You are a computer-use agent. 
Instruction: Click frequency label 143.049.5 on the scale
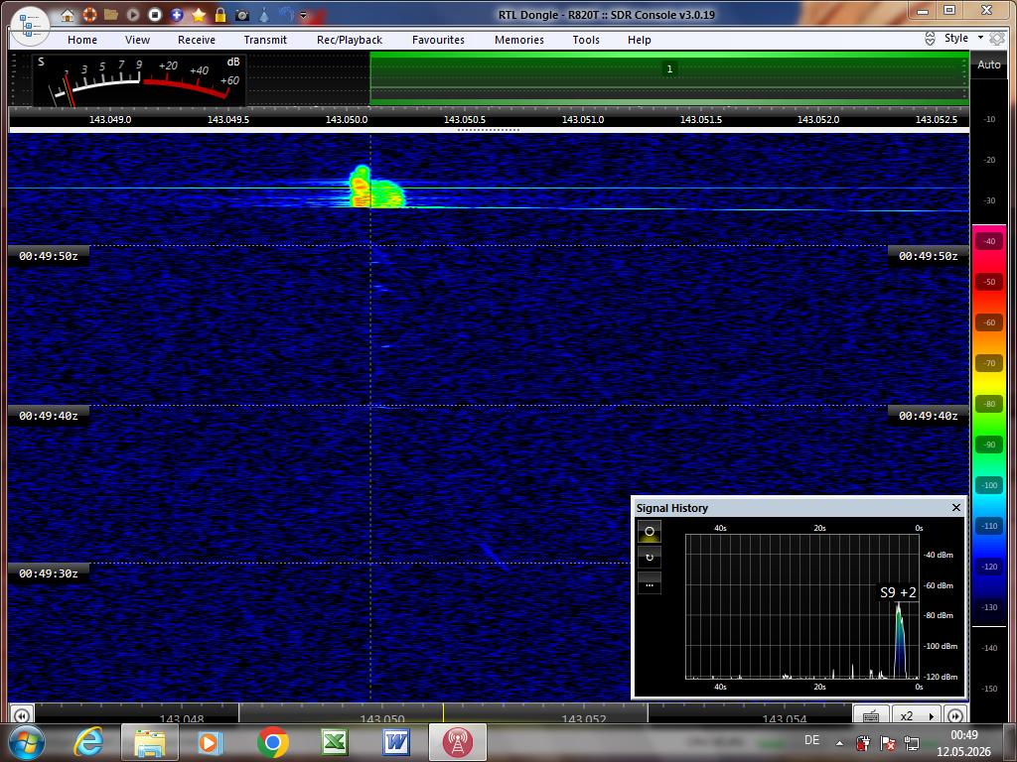pyautogui.click(x=228, y=120)
